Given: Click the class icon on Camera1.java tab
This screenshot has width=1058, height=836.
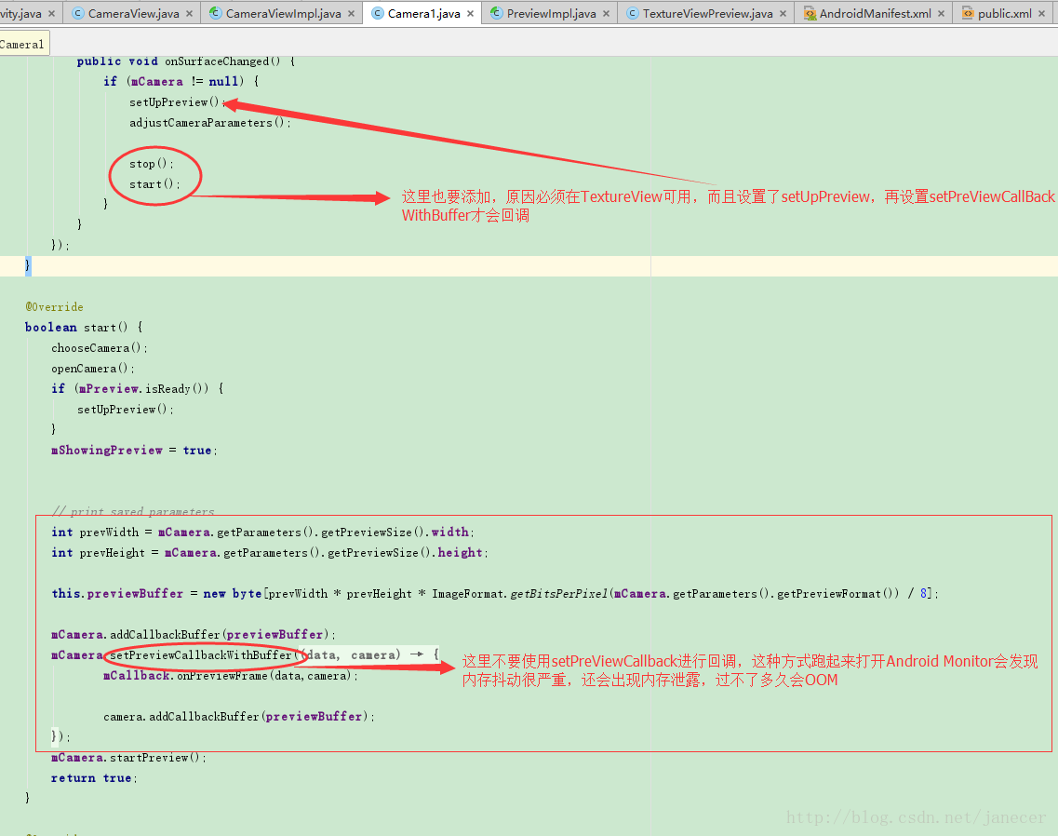Looking at the screenshot, I should coord(377,14).
